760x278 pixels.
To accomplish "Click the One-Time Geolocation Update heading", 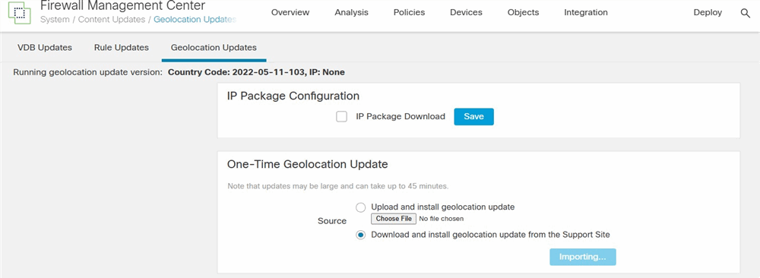I will [307, 164].
